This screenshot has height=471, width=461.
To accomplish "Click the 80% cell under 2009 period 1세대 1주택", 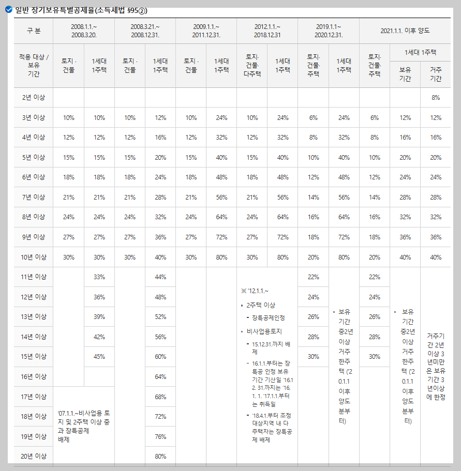I will 221,256.
